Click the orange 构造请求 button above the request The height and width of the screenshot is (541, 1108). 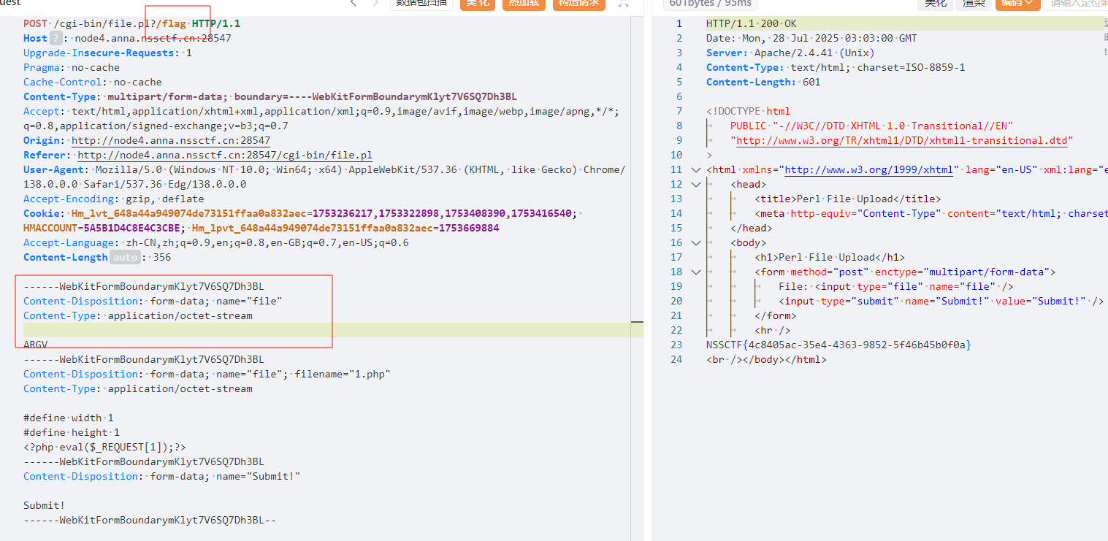[578, 4]
